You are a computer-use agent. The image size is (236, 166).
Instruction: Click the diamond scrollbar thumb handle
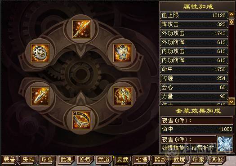click(x=232, y=22)
